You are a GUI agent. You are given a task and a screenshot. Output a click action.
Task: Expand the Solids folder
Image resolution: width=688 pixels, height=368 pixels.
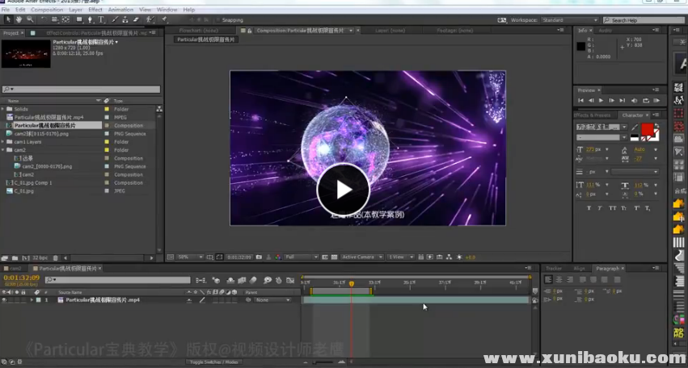(3, 109)
